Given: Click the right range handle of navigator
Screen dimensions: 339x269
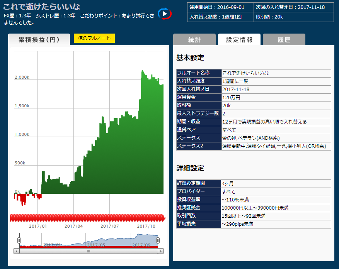Looking at the screenshot, I should pyautogui.click(x=158, y=240).
